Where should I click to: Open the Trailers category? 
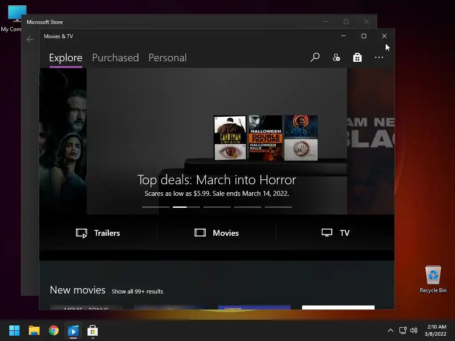98,233
